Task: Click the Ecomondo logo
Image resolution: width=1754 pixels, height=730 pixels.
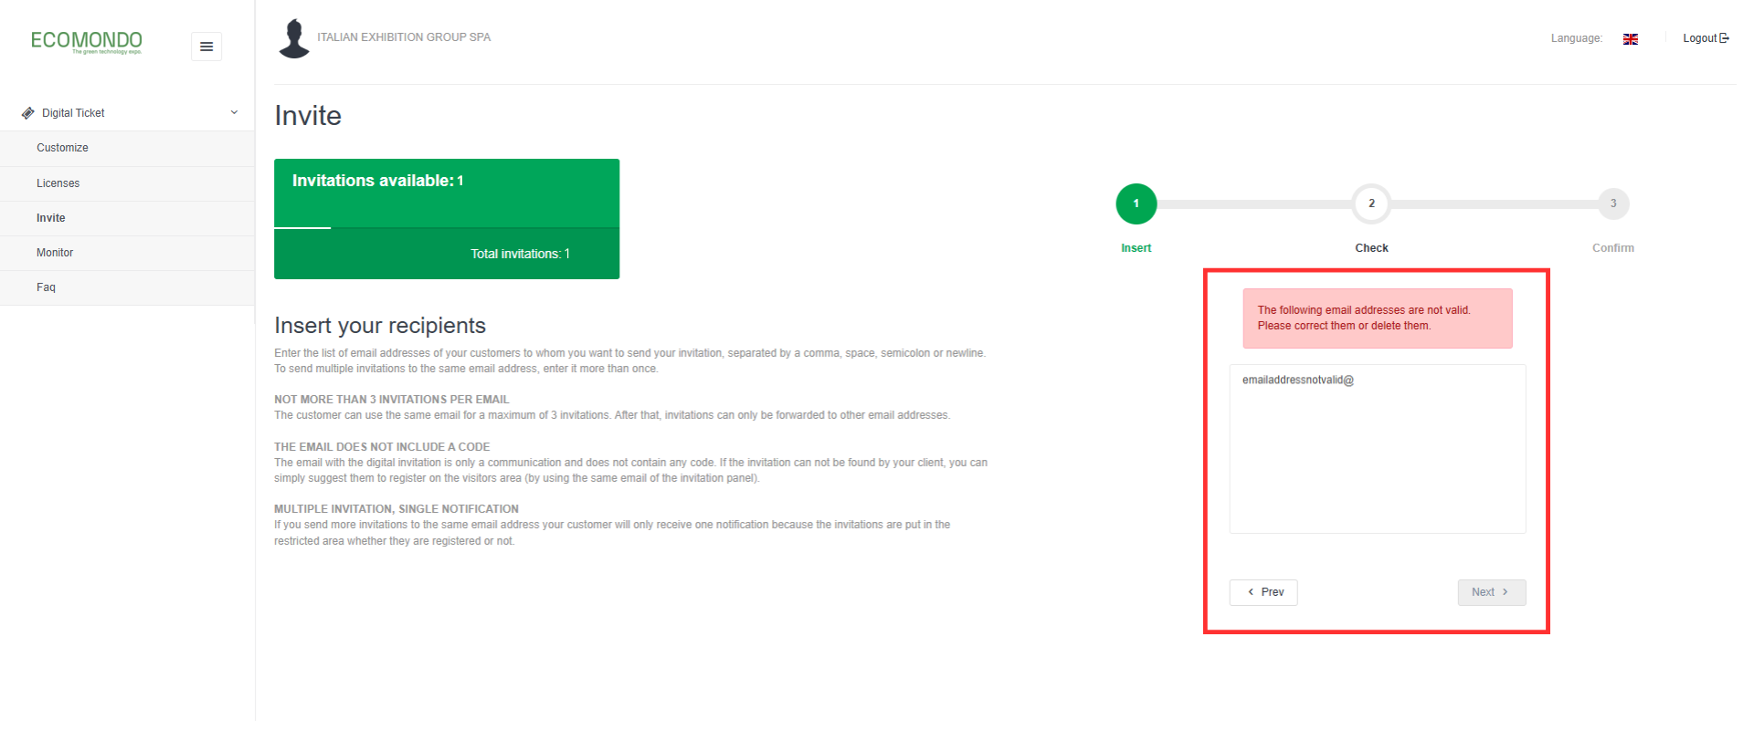Action: pos(87,42)
